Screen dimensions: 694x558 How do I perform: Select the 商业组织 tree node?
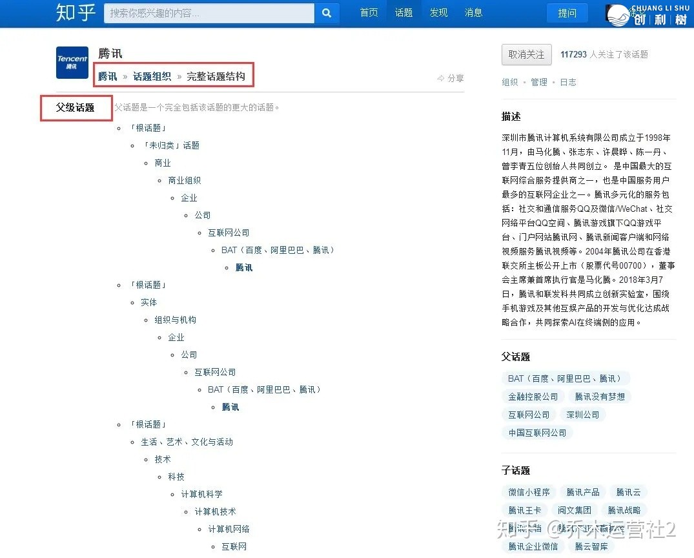point(184,181)
